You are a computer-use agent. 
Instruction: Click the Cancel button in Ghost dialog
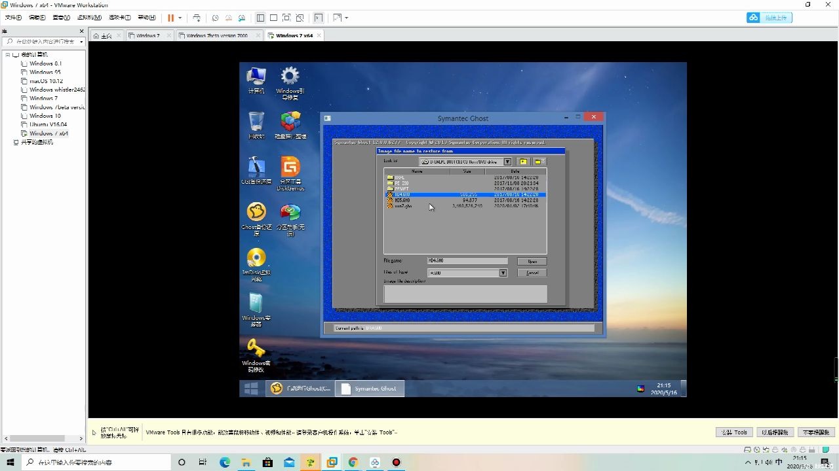(532, 273)
